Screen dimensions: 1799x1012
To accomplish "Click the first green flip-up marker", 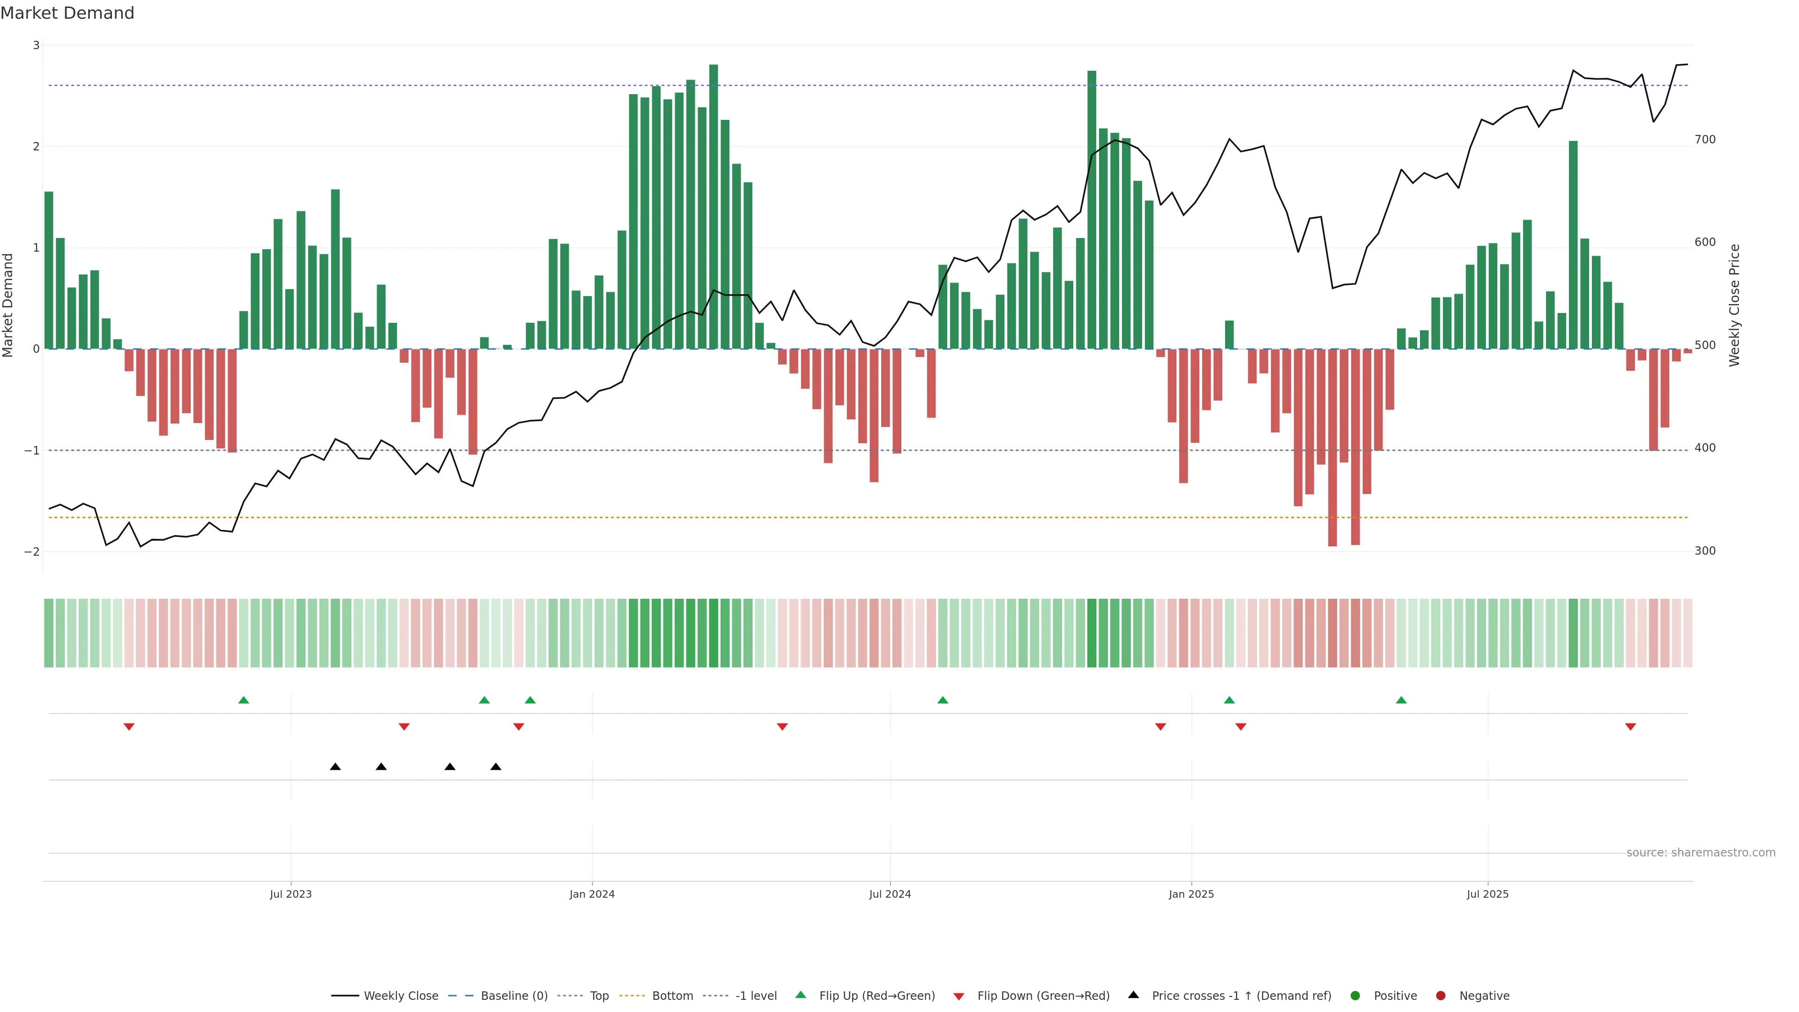I will coord(244,700).
